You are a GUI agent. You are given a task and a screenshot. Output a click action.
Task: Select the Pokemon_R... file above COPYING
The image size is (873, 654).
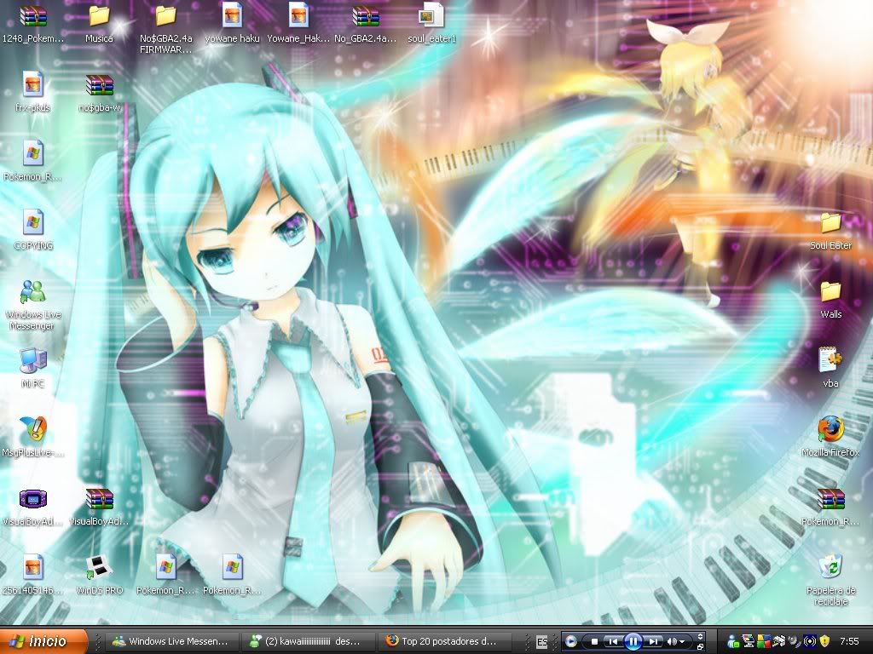click(x=33, y=153)
